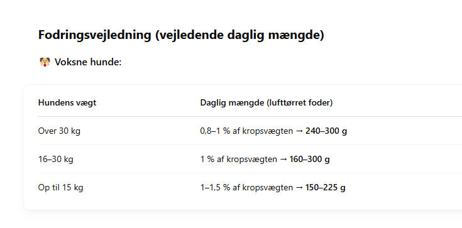
Task: Click the word vejledende in the heading
Action: [x=190, y=35]
